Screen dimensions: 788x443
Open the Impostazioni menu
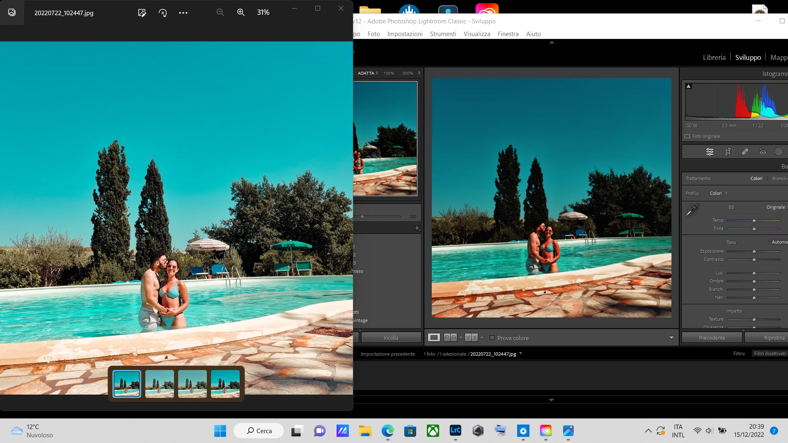(405, 34)
